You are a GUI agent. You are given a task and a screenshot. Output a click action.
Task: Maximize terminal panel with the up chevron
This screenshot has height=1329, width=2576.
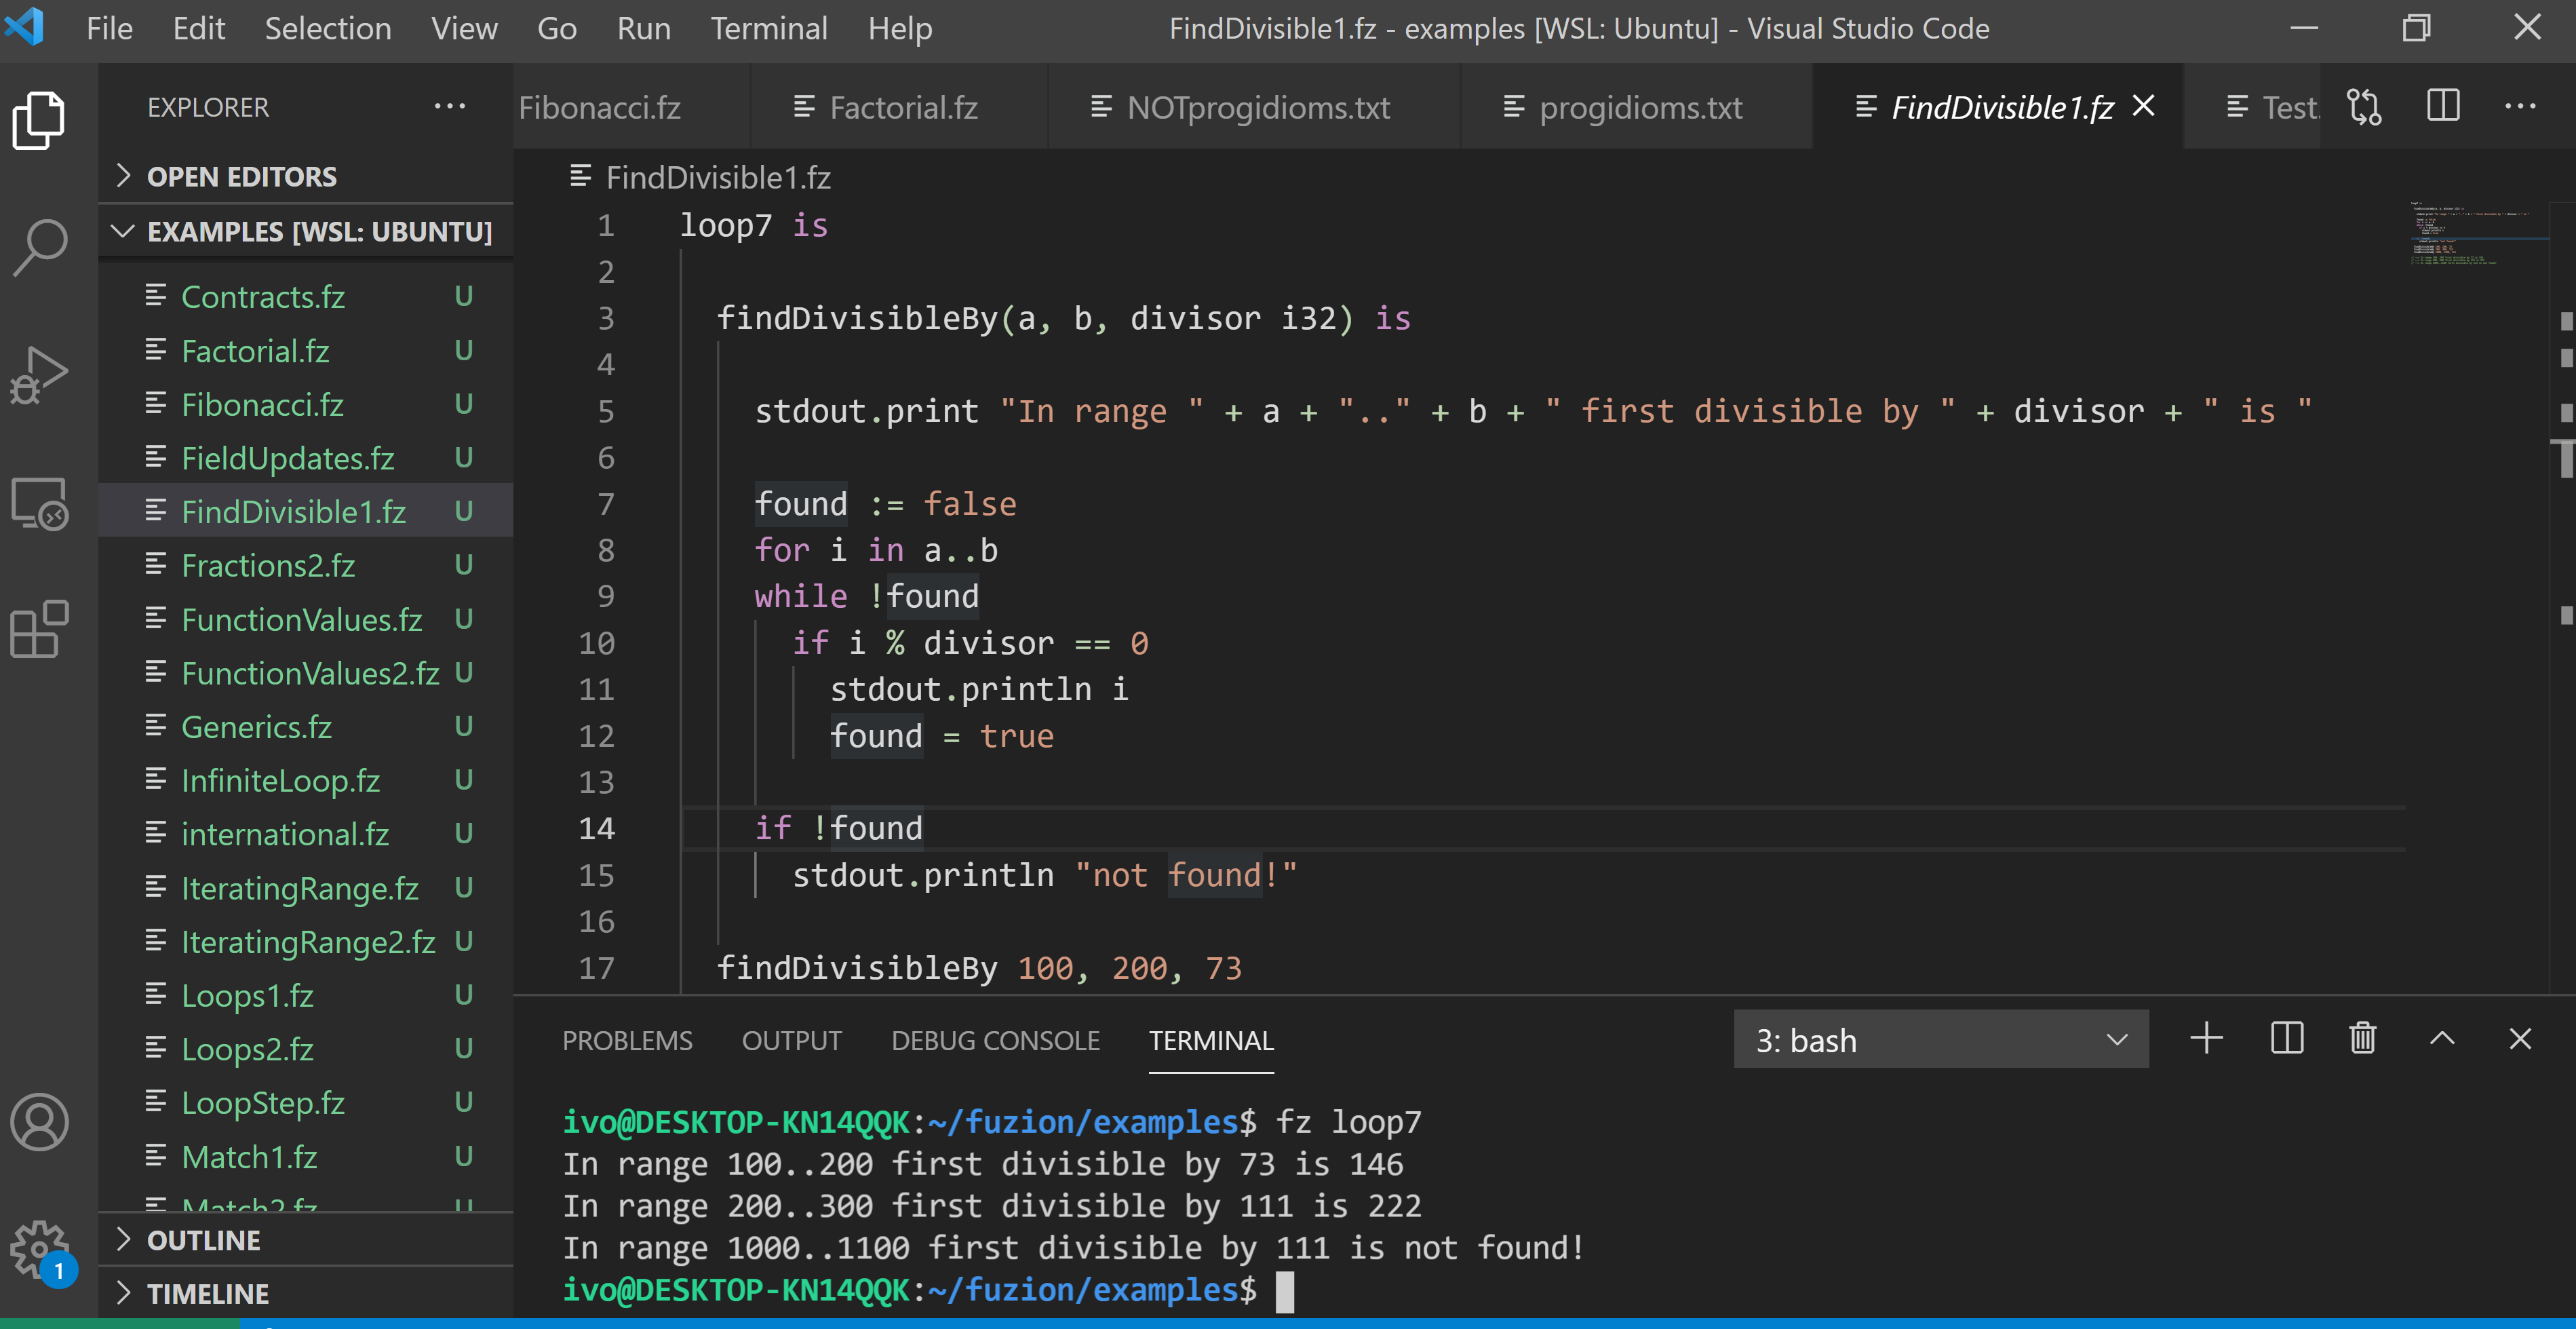tap(2442, 1039)
